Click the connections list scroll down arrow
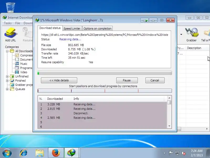210x158 pixels. (x=169, y=126)
